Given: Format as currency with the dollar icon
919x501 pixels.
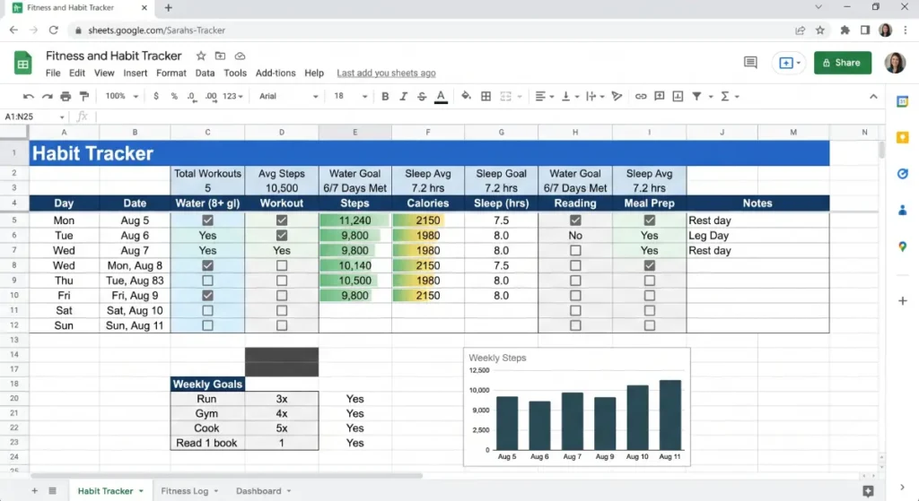Looking at the screenshot, I should click(156, 96).
